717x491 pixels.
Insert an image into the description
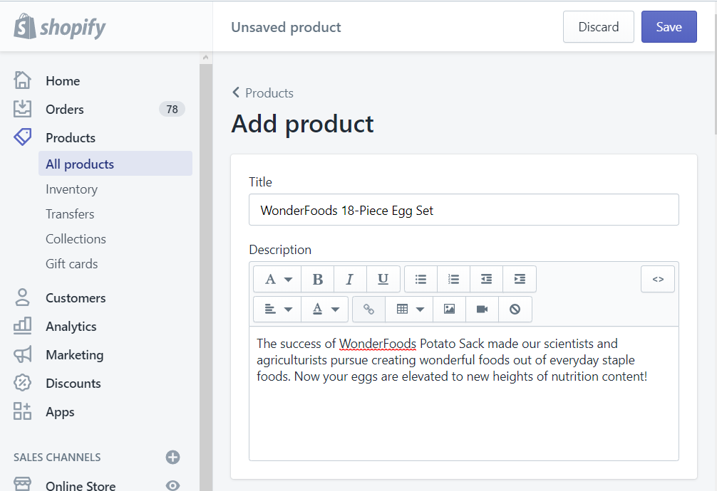click(x=450, y=310)
